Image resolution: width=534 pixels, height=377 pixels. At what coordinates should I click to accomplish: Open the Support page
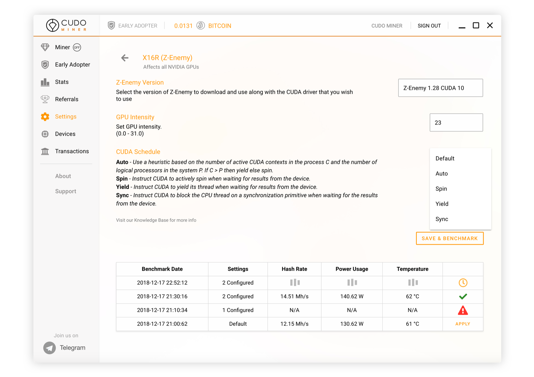click(x=66, y=191)
